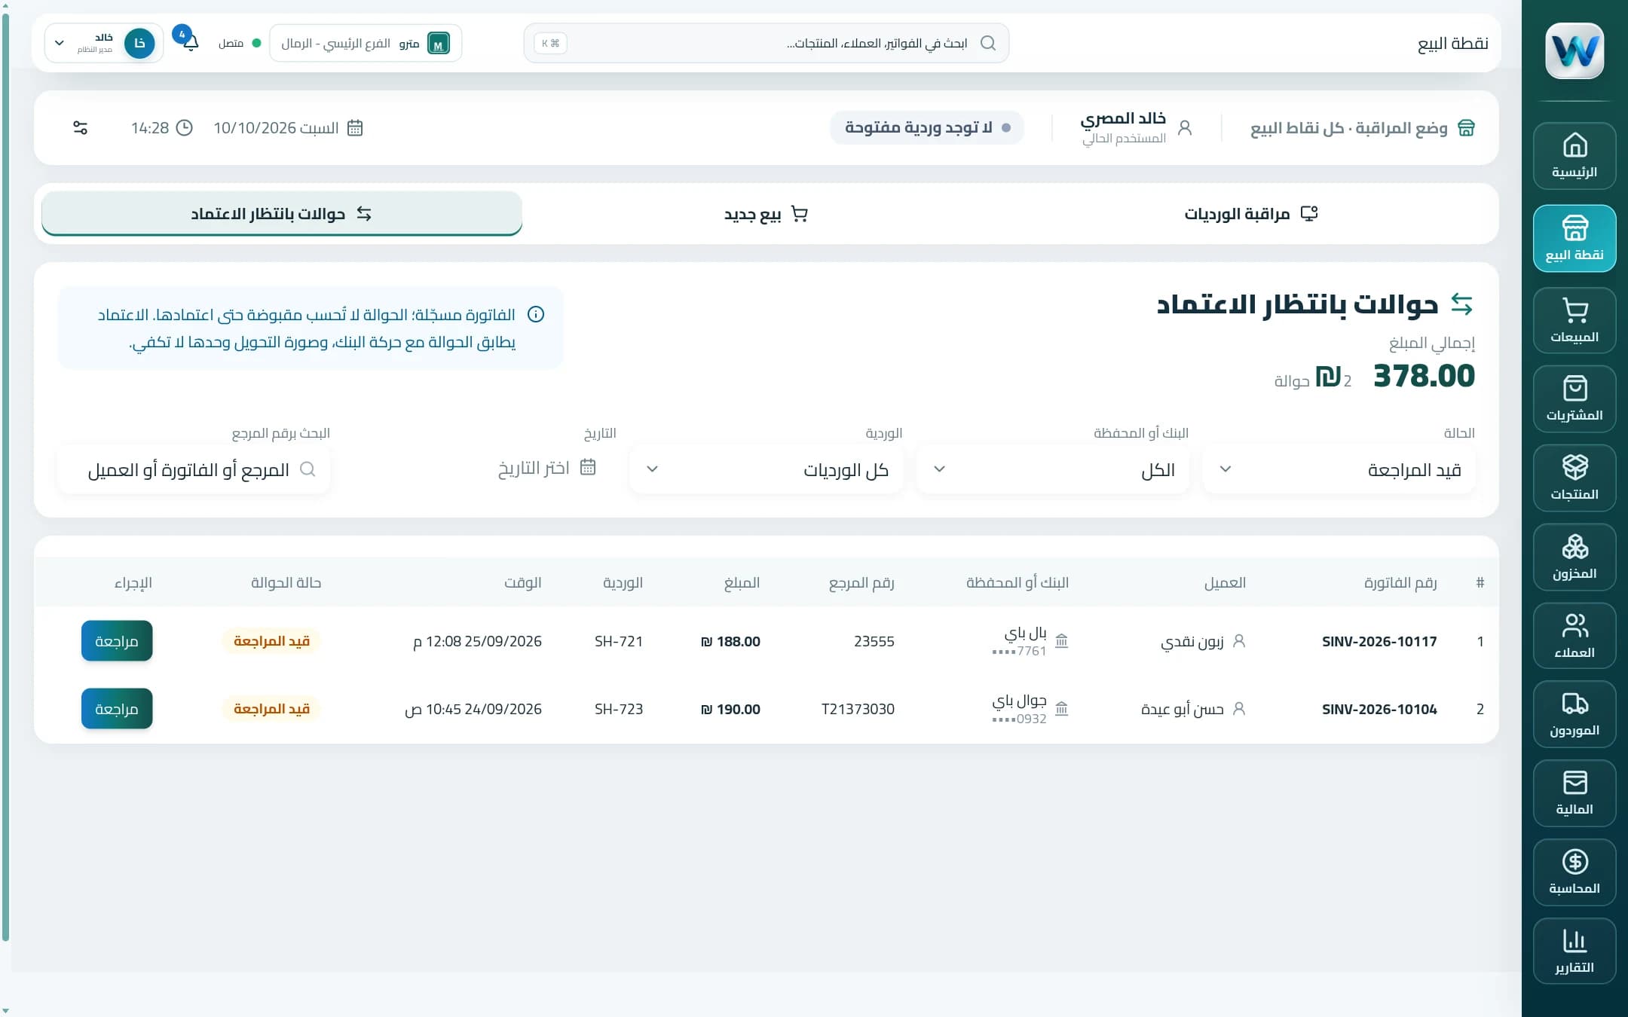Click the حالة الحوالة column header

click(286, 582)
